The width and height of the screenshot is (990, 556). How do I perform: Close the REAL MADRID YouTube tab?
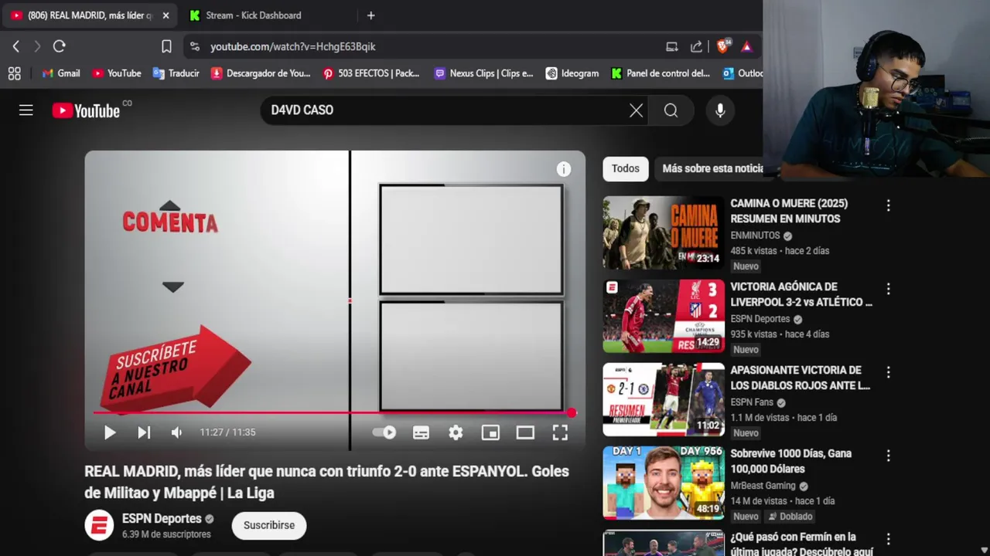(166, 15)
